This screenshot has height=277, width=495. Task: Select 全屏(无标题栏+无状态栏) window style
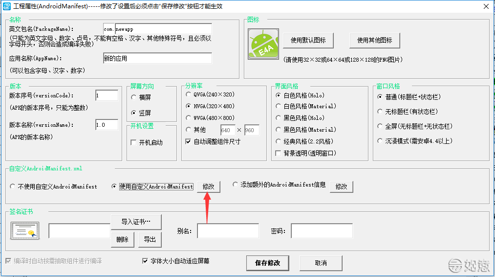click(x=381, y=126)
